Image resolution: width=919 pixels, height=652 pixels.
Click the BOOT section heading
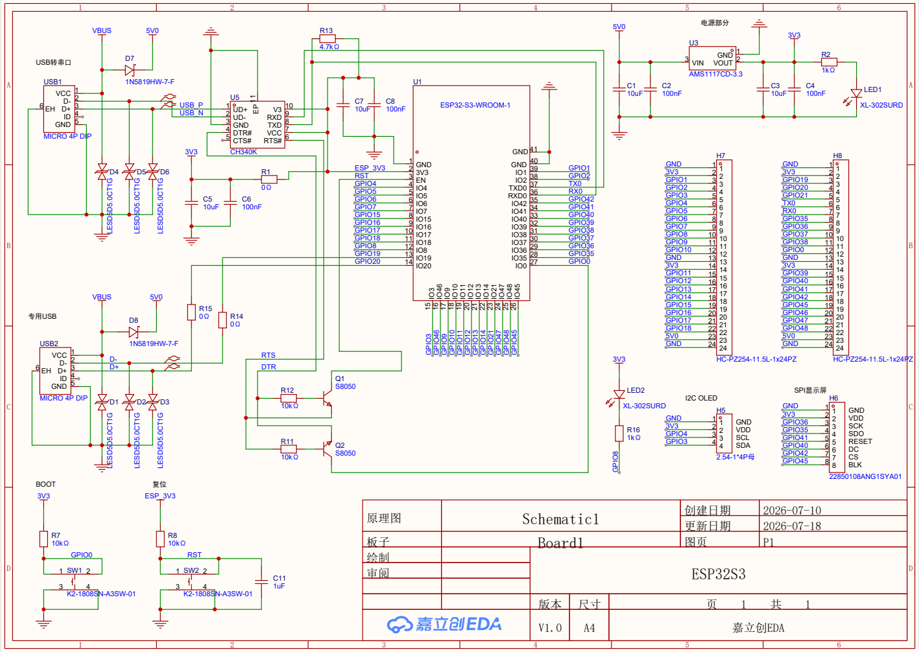45,484
